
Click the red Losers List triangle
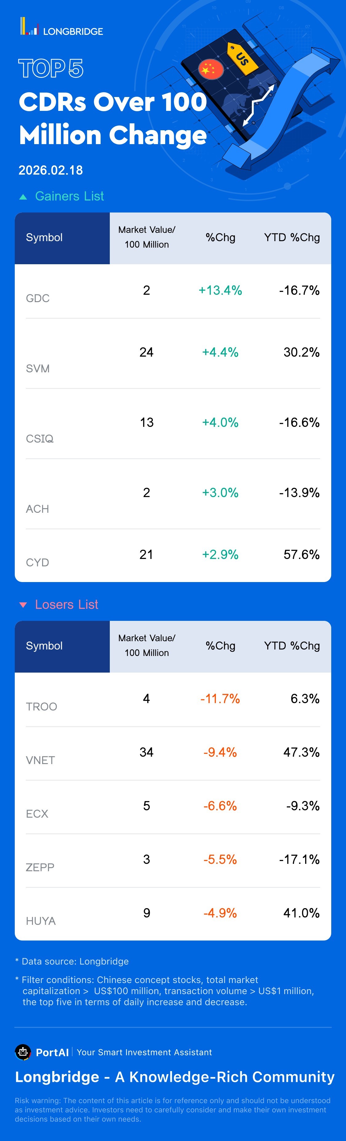coord(23,605)
